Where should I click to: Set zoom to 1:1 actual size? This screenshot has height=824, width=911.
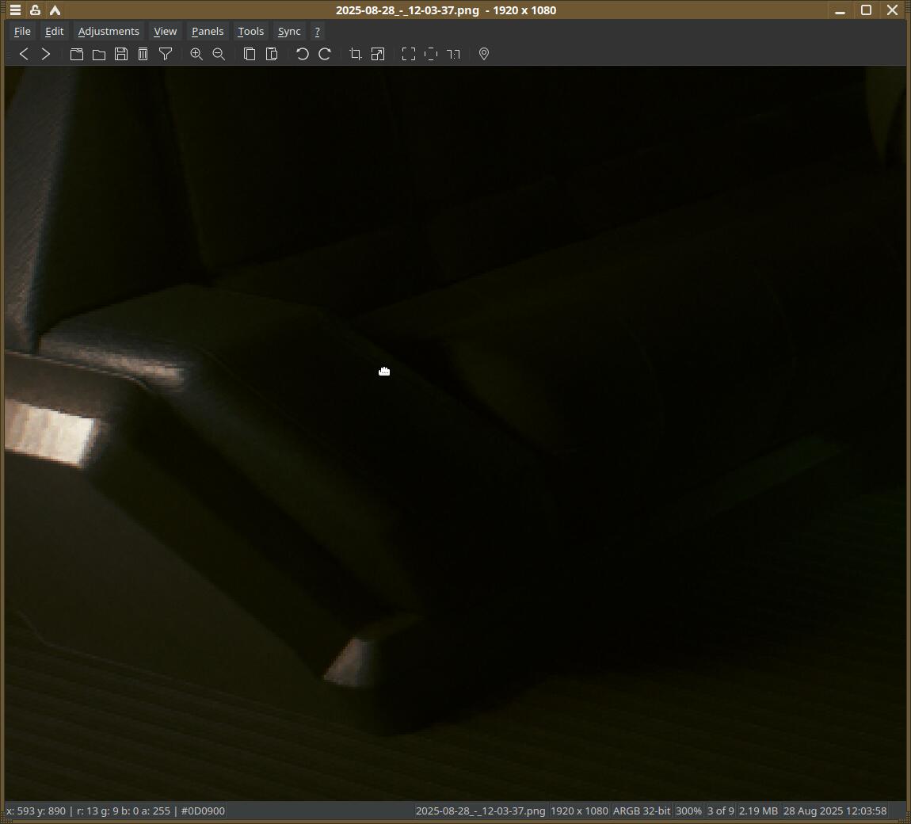453,54
